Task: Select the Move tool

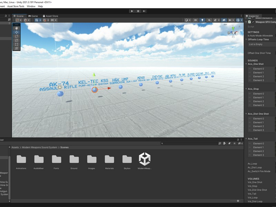Action: (x=17, y=32)
